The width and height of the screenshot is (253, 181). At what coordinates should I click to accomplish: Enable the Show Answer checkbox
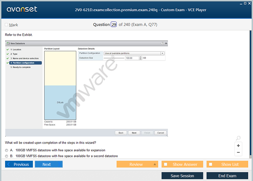click(166, 164)
